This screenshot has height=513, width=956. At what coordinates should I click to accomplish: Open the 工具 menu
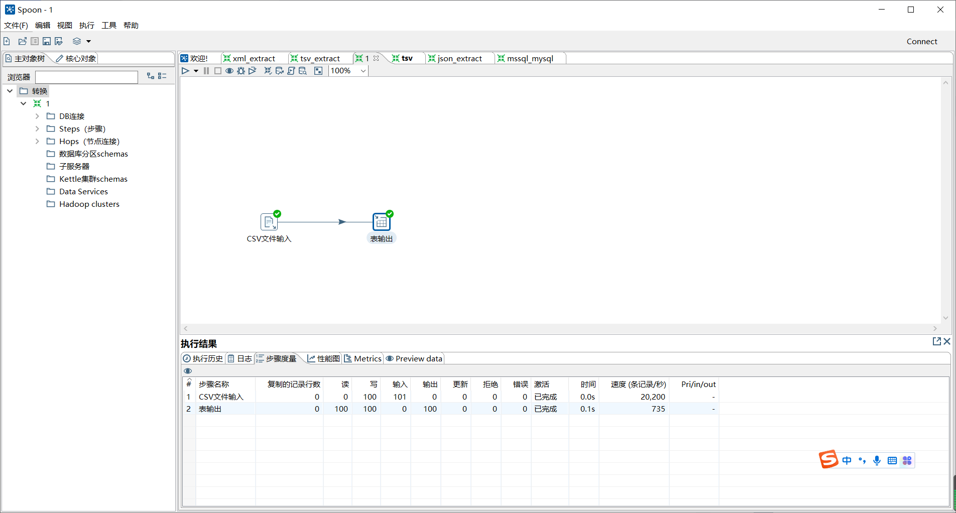[x=109, y=26]
